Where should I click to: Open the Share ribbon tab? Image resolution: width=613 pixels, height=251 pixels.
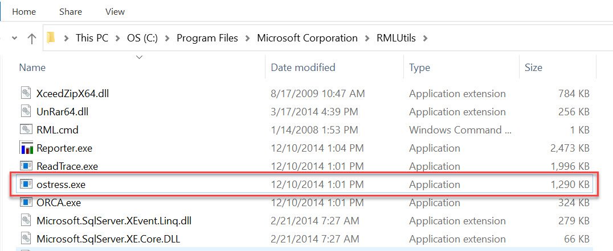click(70, 12)
